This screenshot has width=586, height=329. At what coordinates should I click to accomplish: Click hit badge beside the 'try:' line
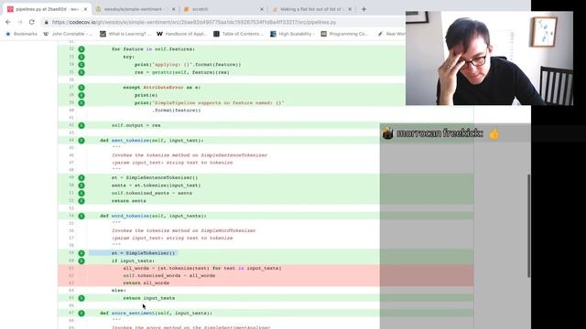pyautogui.click(x=81, y=57)
